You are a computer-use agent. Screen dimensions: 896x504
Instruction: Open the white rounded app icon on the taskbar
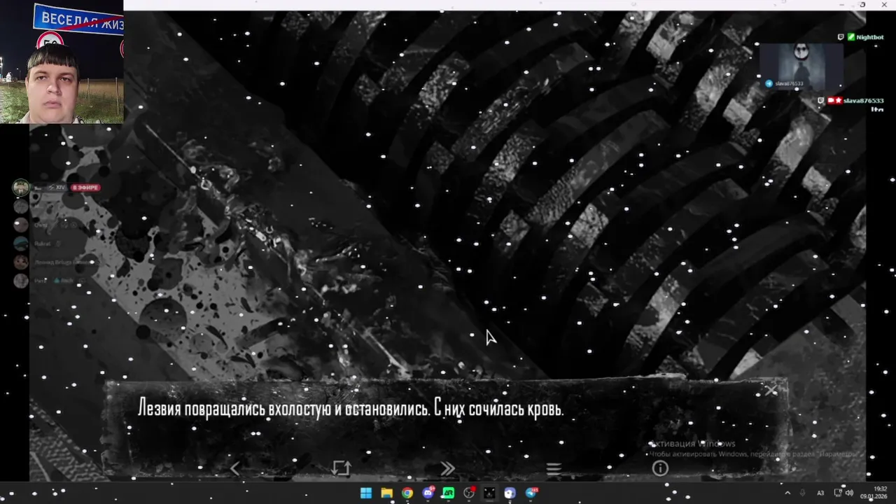click(x=510, y=493)
